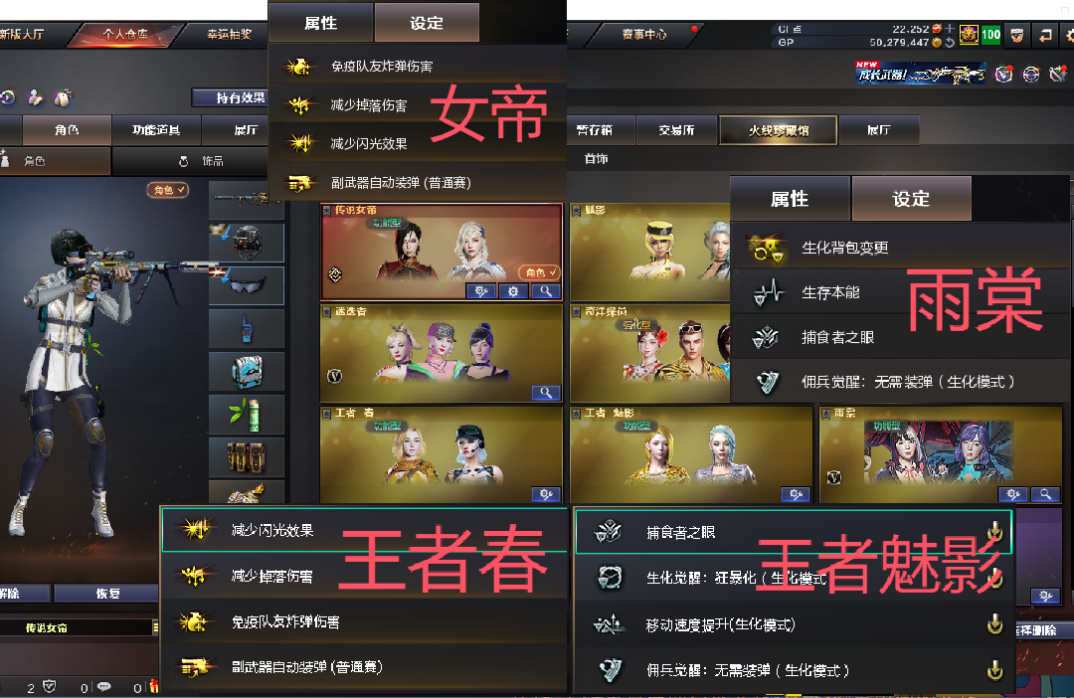Select the blue backpack item slot
Viewport: 1074px width, 698px height.
pyautogui.click(x=247, y=371)
